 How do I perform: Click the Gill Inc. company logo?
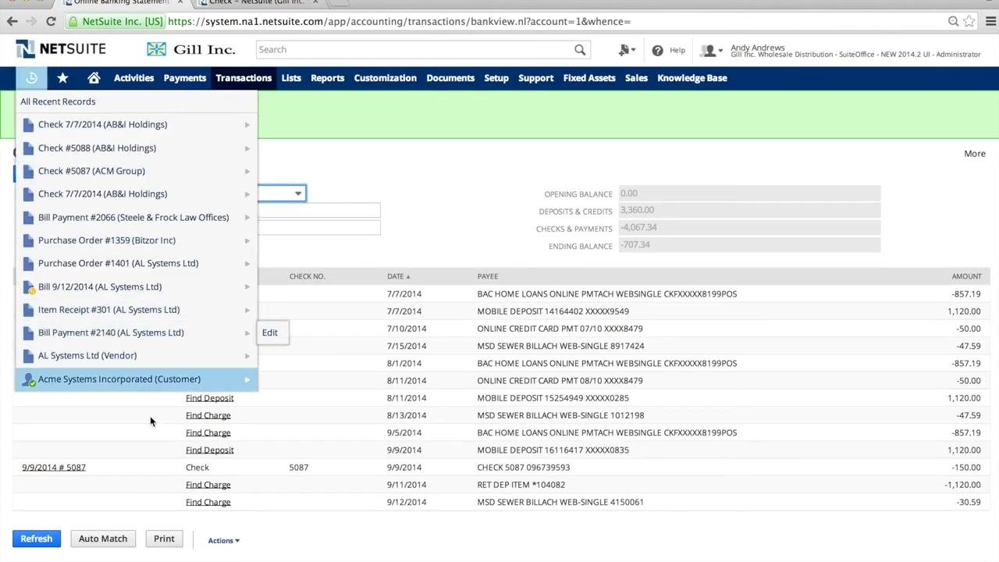190,49
